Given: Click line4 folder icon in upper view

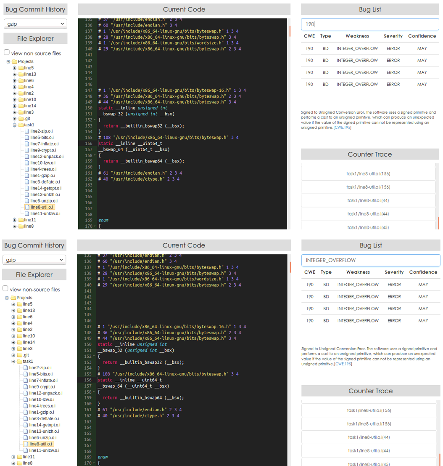Looking at the screenshot, I should point(21,87).
